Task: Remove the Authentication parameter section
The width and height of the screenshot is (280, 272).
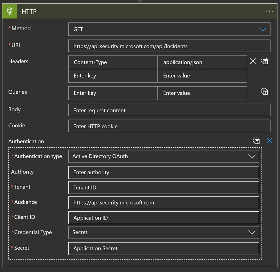Action: 269,141
